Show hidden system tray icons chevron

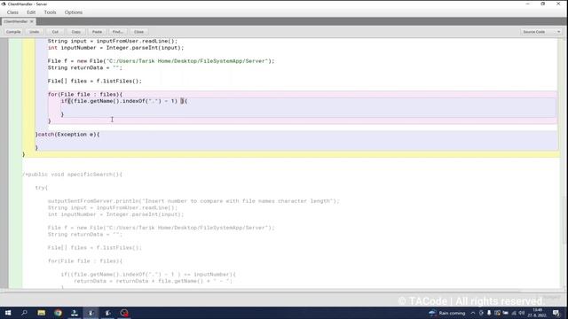click(x=473, y=313)
